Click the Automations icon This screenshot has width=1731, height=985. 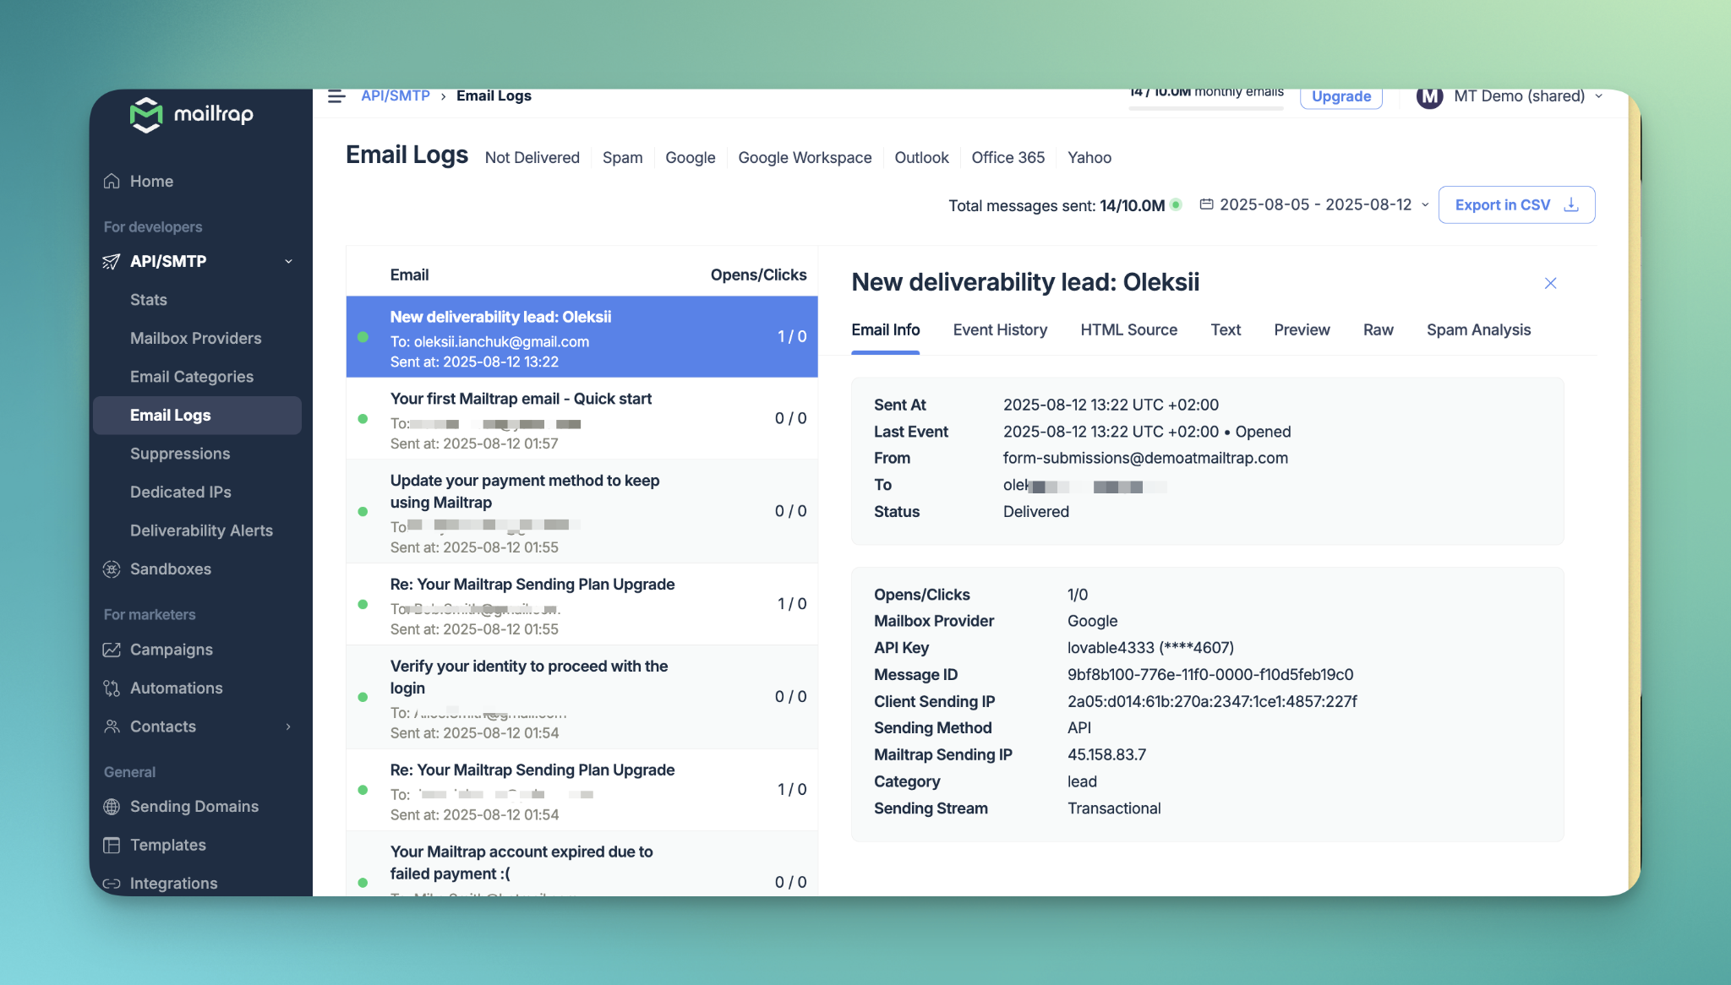coord(112,688)
